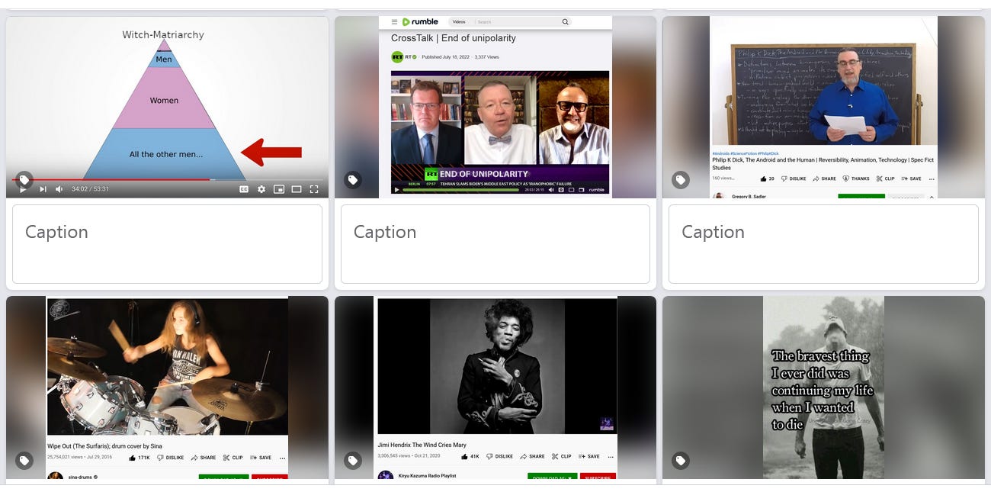Click CLIP under the Philip K Dick video
This screenshot has width=991, height=492.
coord(885,178)
